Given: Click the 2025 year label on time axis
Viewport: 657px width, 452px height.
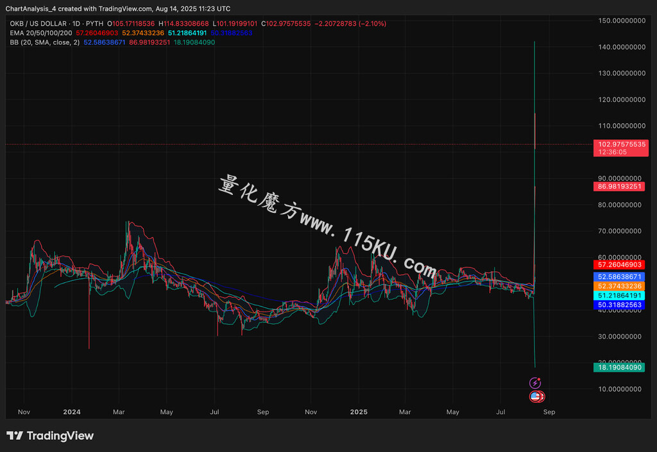Looking at the screenshot, I should pos(359,412).
